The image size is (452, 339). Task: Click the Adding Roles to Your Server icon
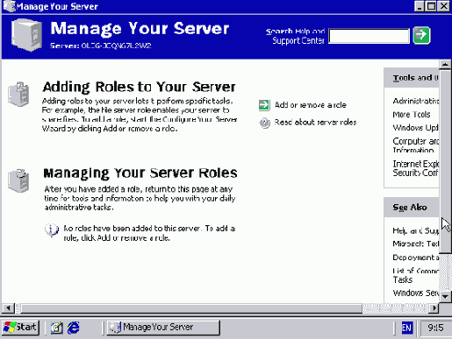click(x=18, y=94)
